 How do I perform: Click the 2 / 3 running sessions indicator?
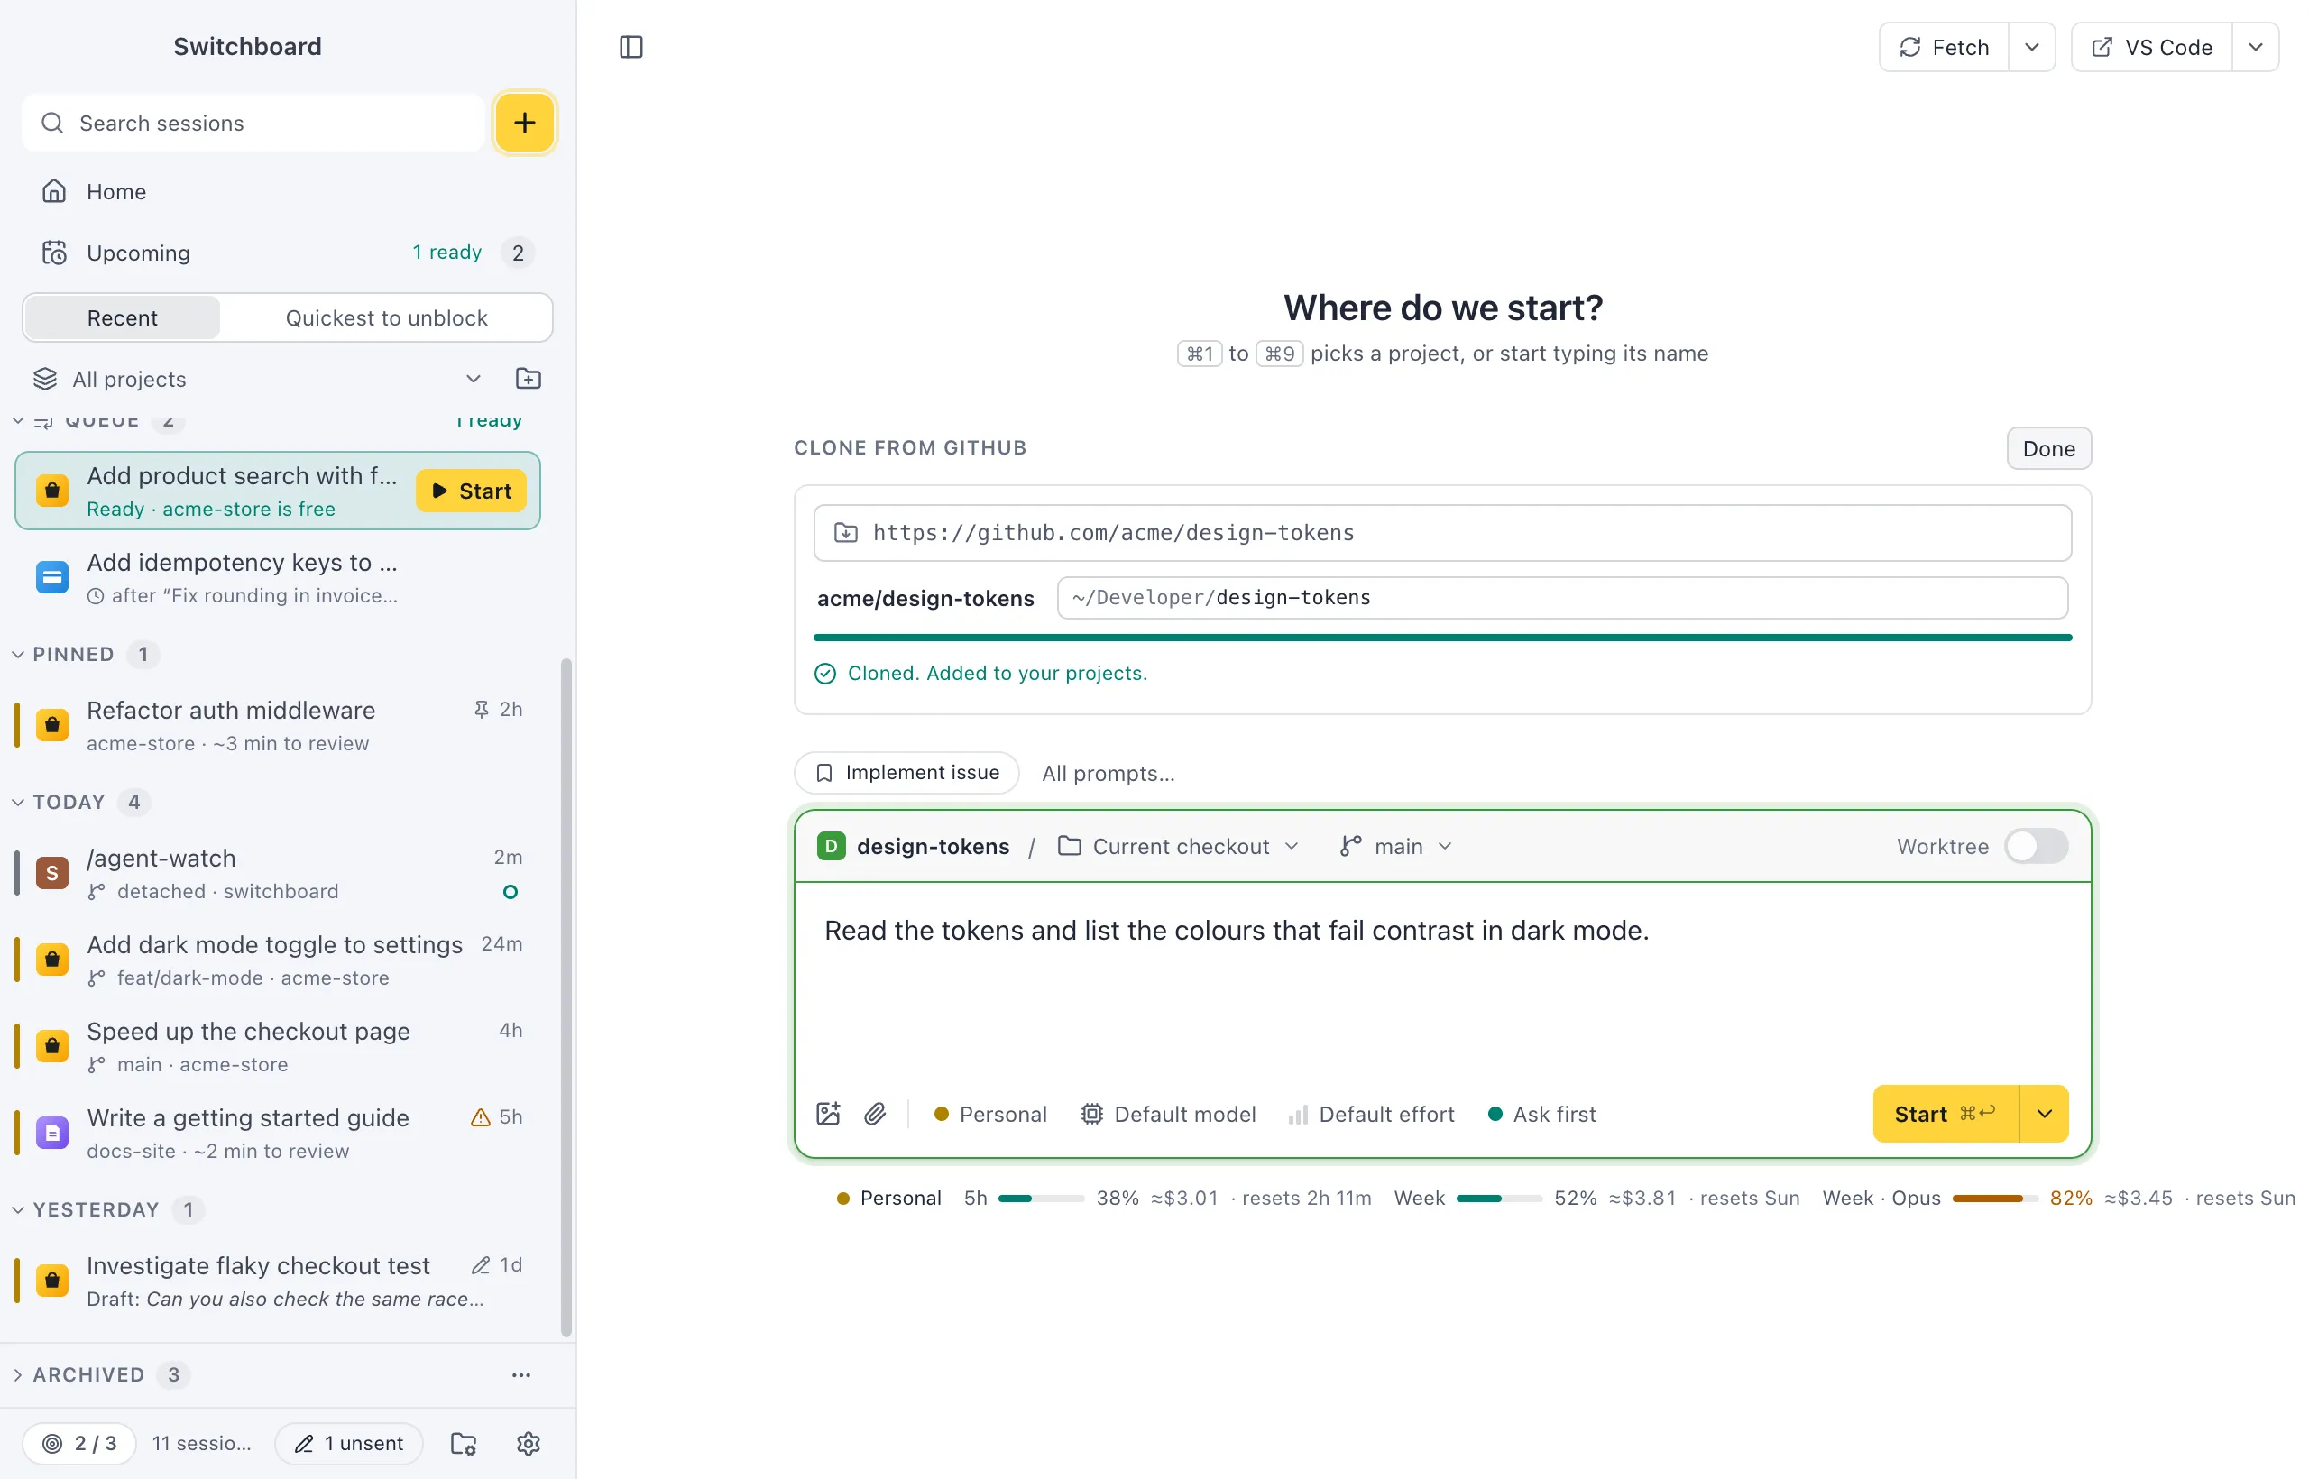[79, 1444]
